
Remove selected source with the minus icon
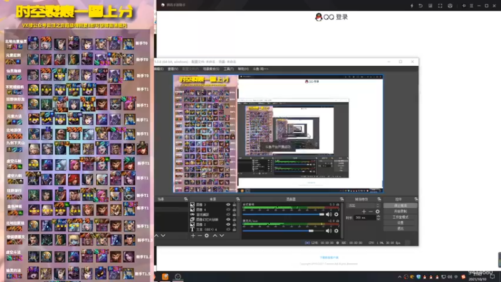click(x=200, y=236)
